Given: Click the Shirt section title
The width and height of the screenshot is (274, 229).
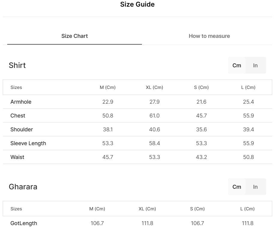Looking at the screenshot, I should (17, 66).
